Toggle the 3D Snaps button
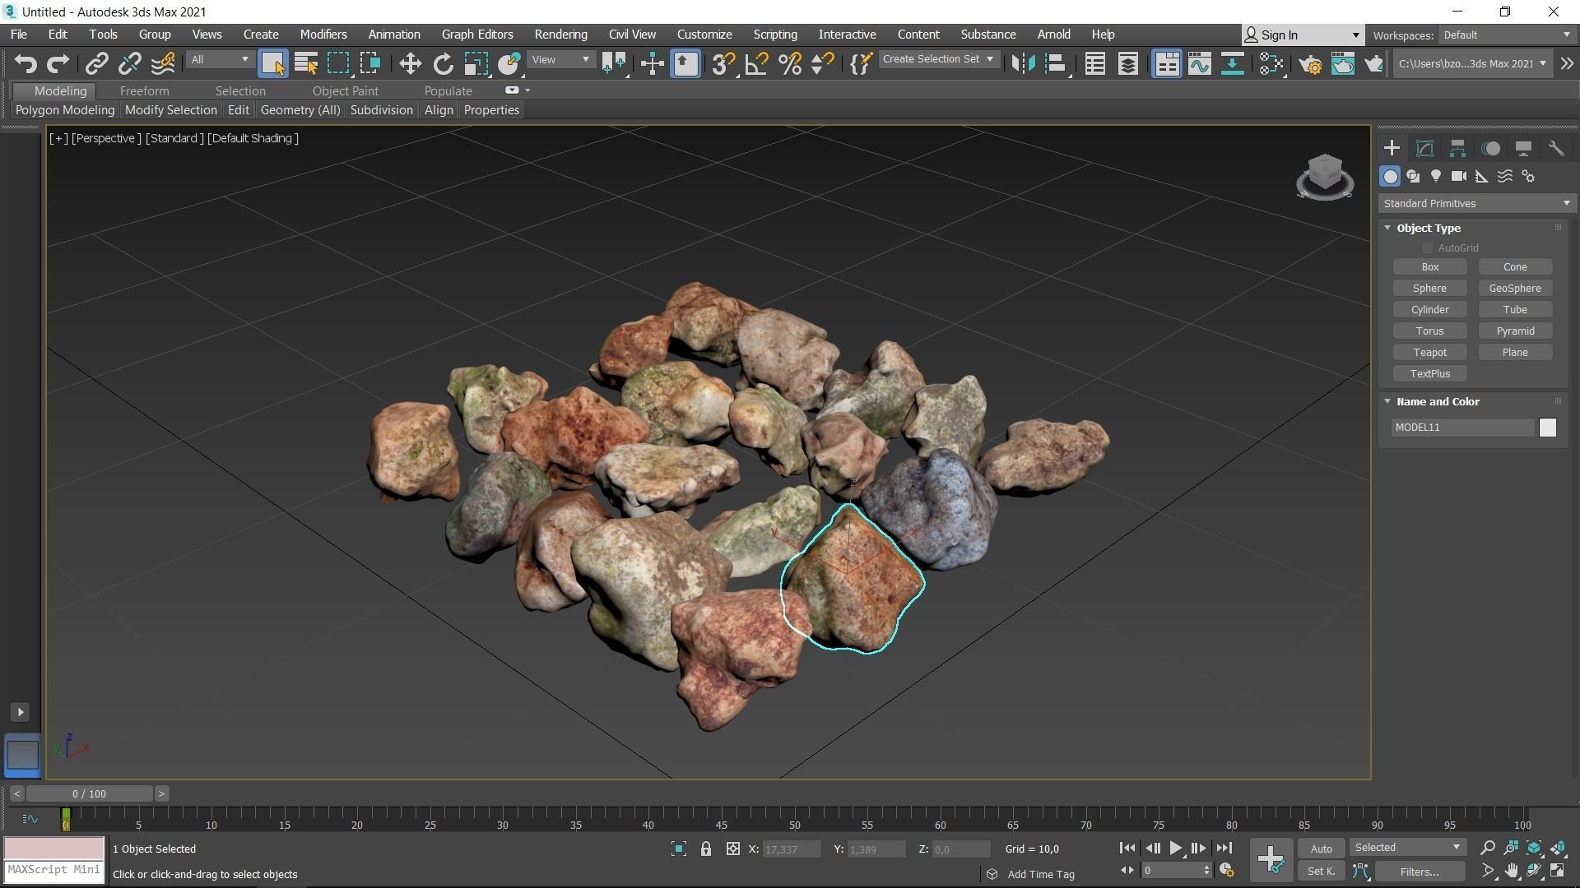This screenshot has height=888, width=1580. point(723,63)
